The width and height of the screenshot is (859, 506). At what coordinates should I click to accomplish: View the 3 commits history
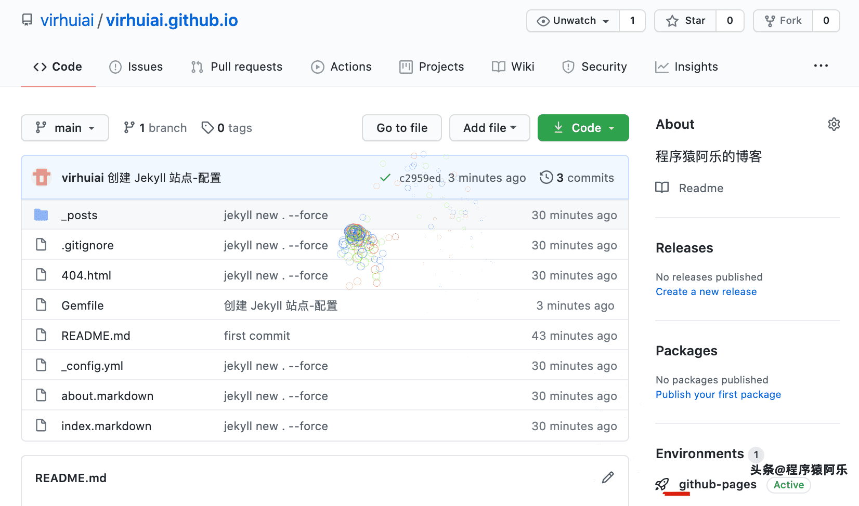point(577,178)
